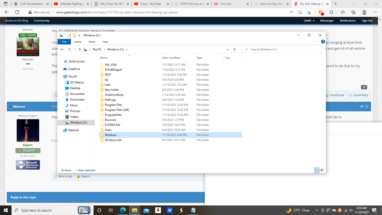Click the Report button on the post
Image resolution: width=382 pixels, height=215 pixels.
(x=83, y=176)
